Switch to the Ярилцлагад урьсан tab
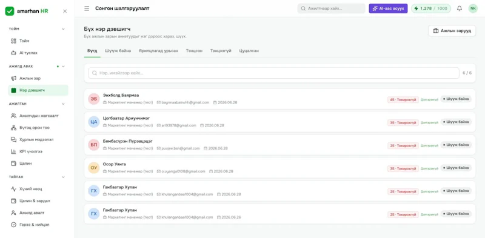The width and height of the screenshot is (485, 238). coord(158,51)
